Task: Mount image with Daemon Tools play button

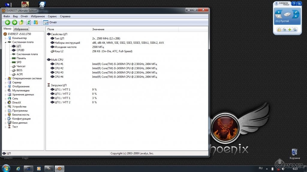Action: [x=279, y=12]
